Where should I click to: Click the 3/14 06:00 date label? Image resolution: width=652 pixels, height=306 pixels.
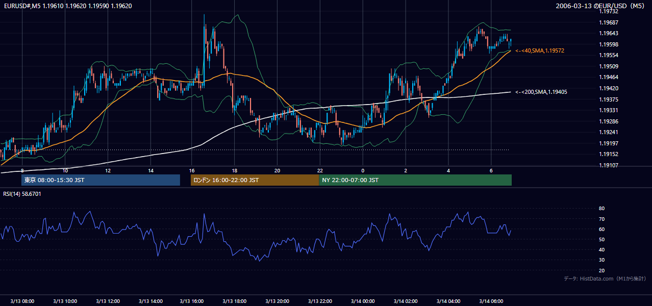492,301
